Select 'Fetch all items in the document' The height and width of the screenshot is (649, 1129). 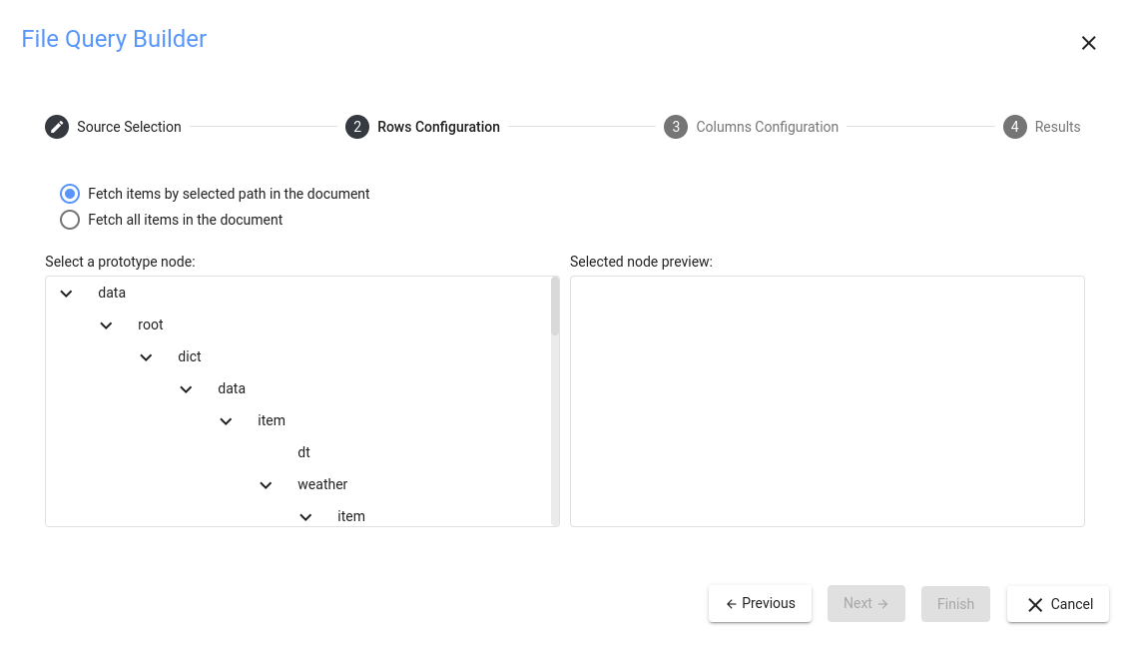[70, 220]
